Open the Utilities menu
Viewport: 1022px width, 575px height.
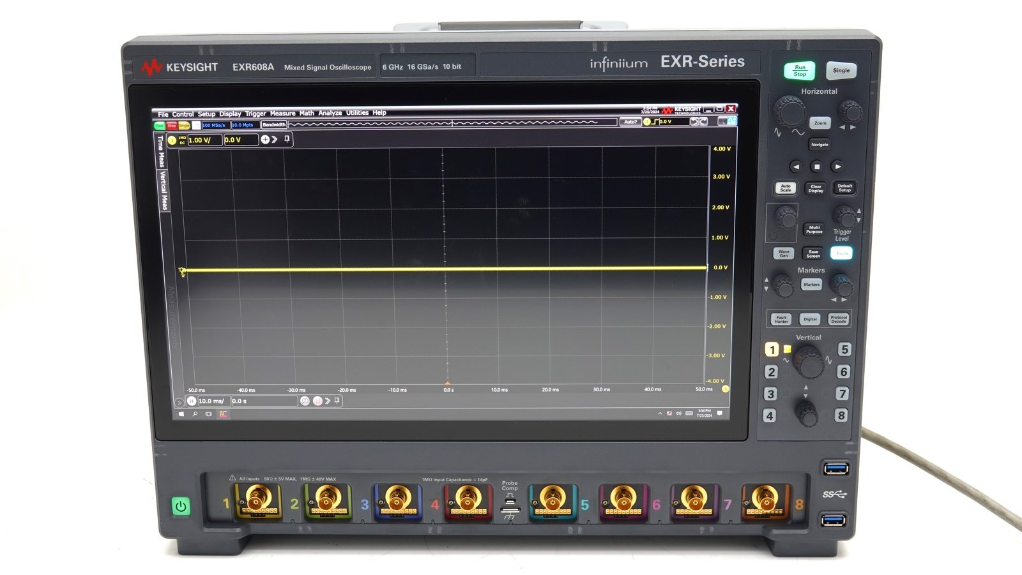357,113
